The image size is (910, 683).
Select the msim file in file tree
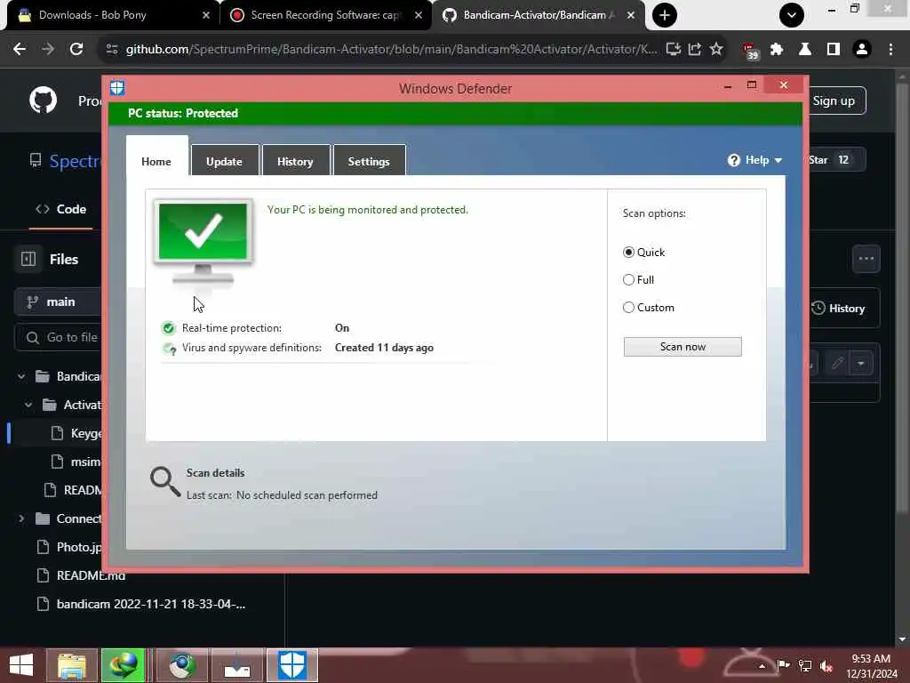pyautogui.click(x=76, y=462)
